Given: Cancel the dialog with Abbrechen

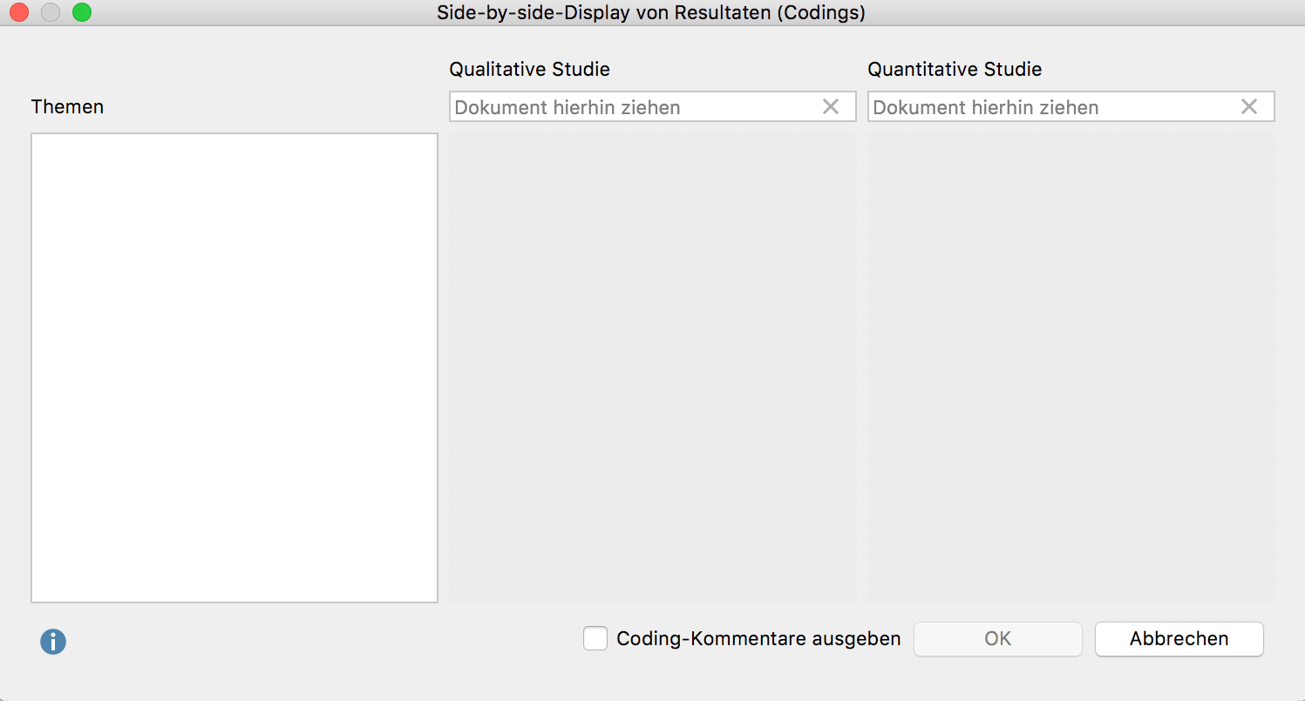Looking at the screenshot, I should pos(1179,638).
